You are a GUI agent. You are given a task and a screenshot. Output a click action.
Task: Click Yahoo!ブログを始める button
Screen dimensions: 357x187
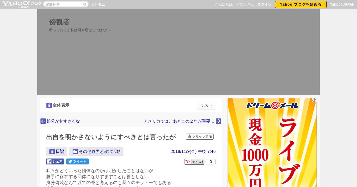coord(301,4)
